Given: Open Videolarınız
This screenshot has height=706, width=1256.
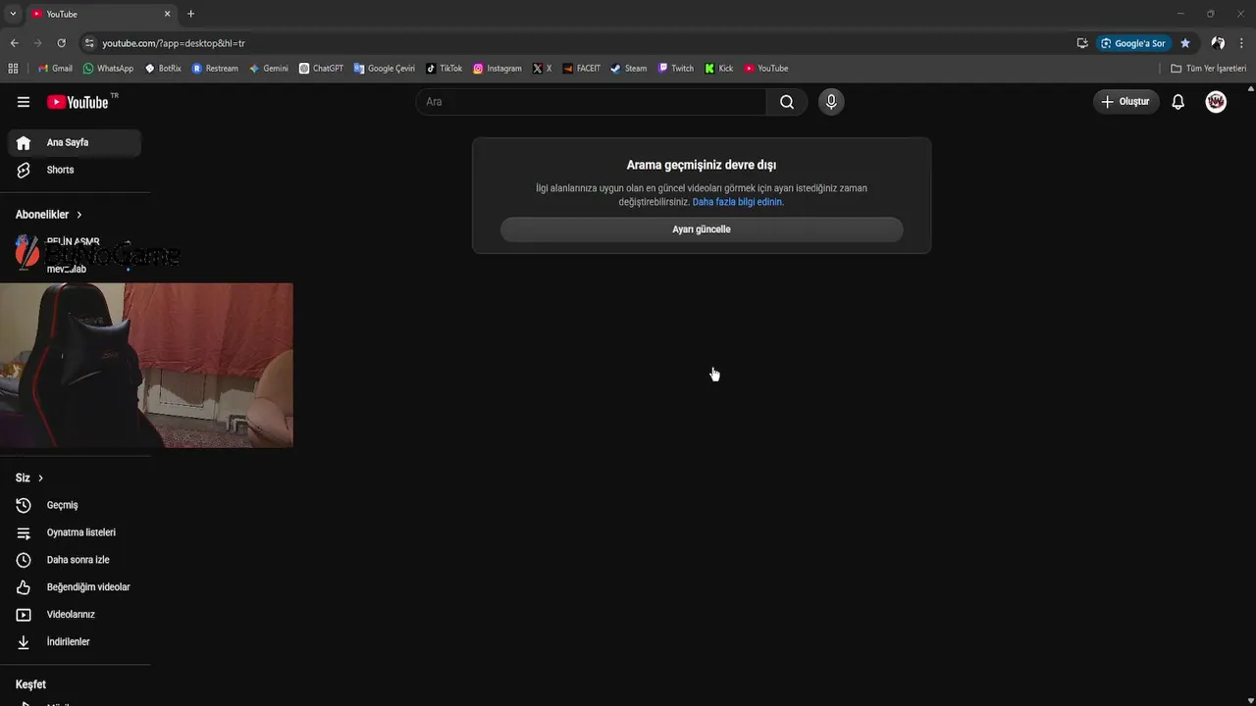Looking at the screenshot, I should 75,615.
